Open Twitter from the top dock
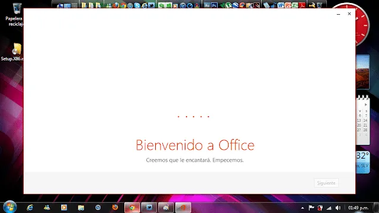The height and width of the screenshot is (213, 379). [x=152, y=5]
